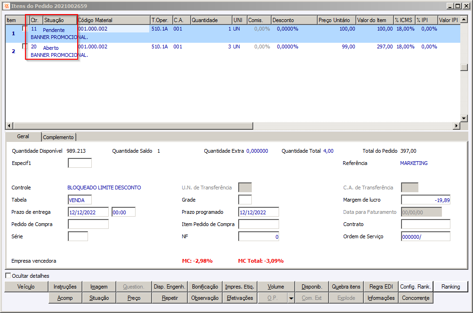Viewport: 473px width, 313px height.
Task: Open the dropdown arrow beside O.P. button
Action: point(291,298)
